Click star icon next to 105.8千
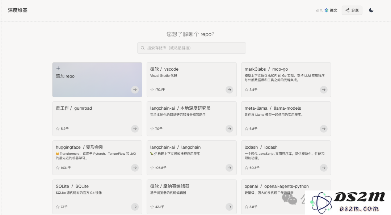Screen dimensions: 391x215 coord(152,168)
